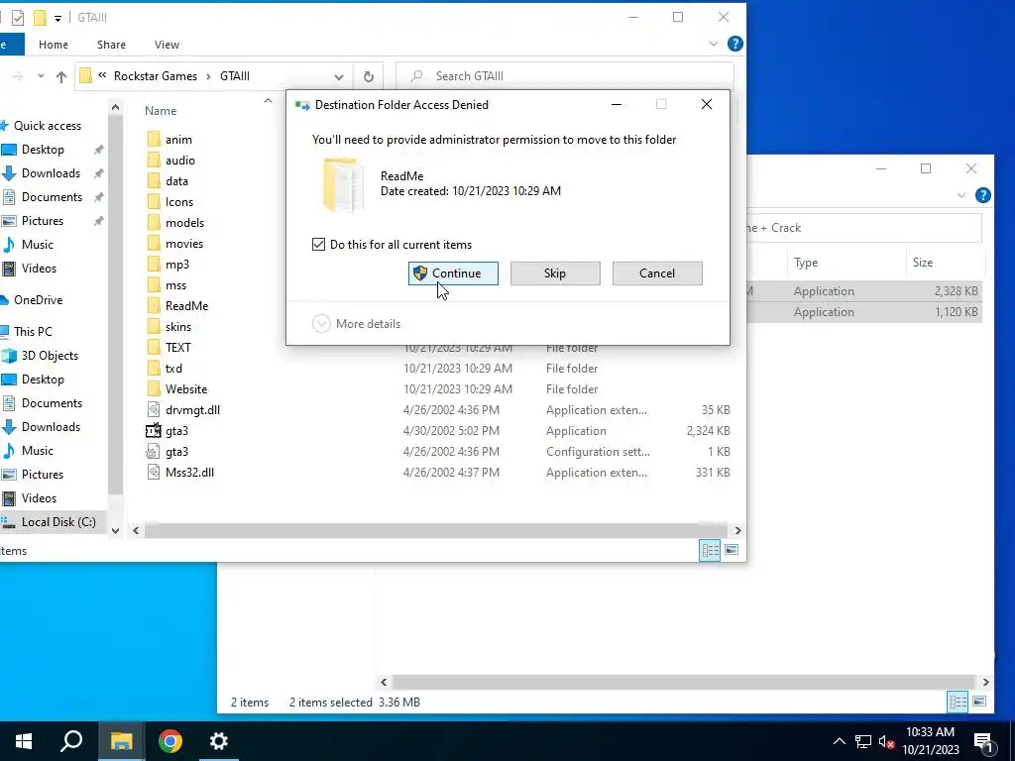1015x761 pixels.
Task: Click file list horizontal scroll right arrow
Action: [x=737, y=531]
